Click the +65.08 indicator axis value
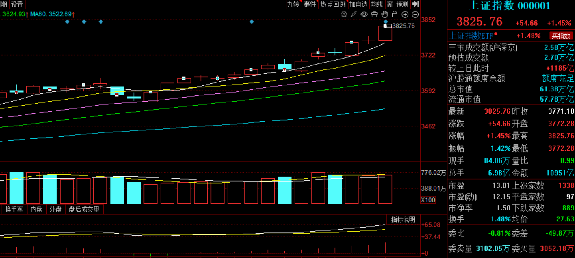The height and width of the screenshot is (258, 575). (x=431, y=225)
